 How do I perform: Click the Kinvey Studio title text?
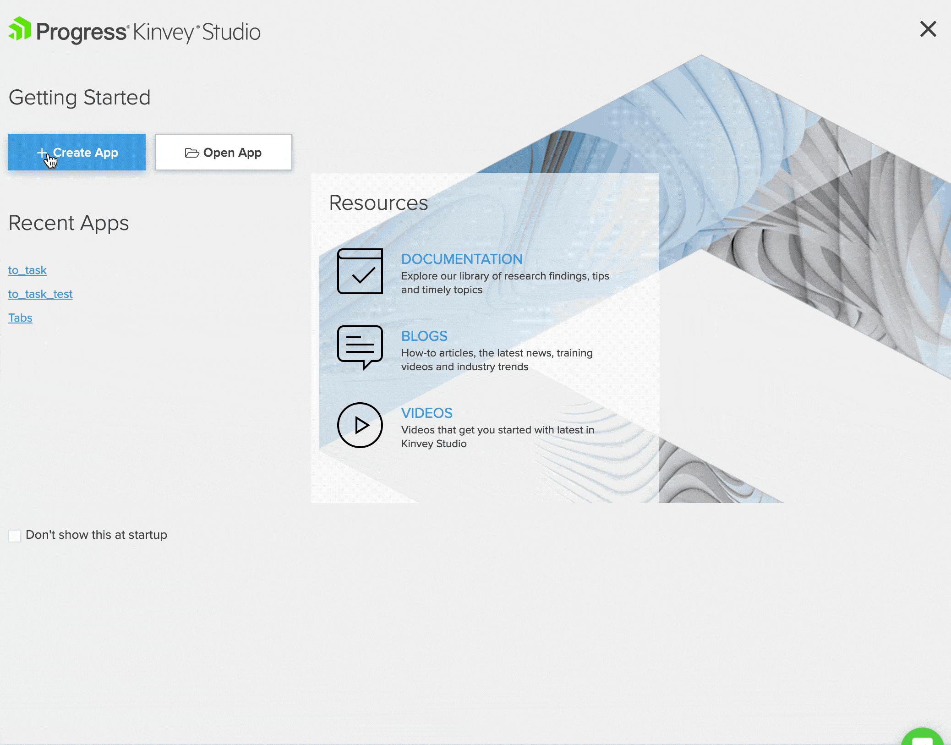[197, 32]
